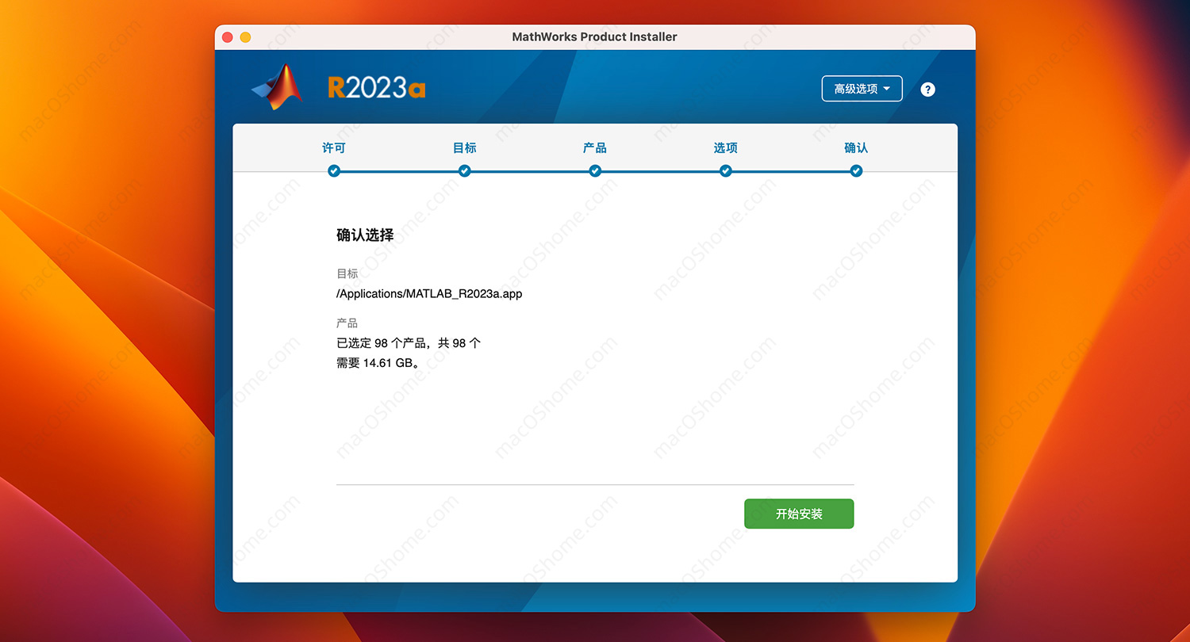Click the MathWorks Product Installer title
This screenshot has height=642, width=1190.
point(595,36)
